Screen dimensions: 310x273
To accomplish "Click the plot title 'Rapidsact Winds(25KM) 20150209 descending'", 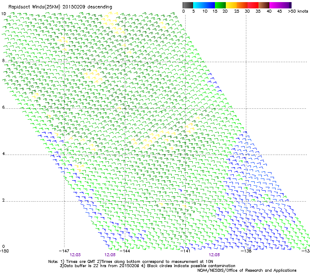I will pyautogui.click(x=60, y=7).
